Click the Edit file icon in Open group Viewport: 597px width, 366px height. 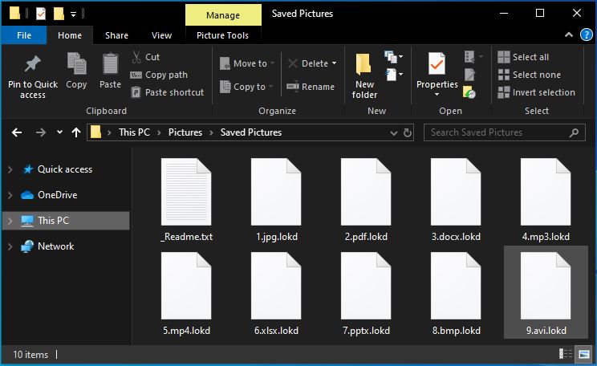[469, 75]
